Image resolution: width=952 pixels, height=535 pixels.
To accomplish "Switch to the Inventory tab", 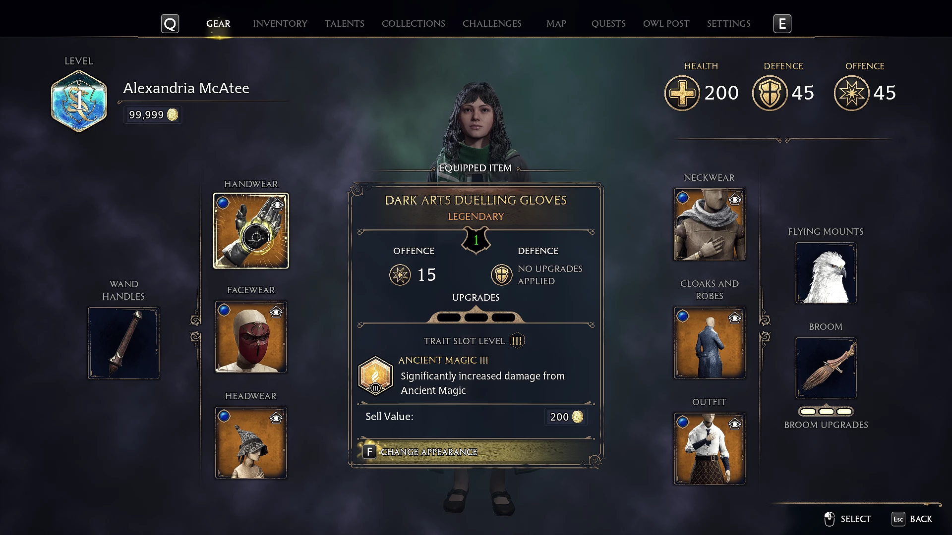I will tap(280, 23).
